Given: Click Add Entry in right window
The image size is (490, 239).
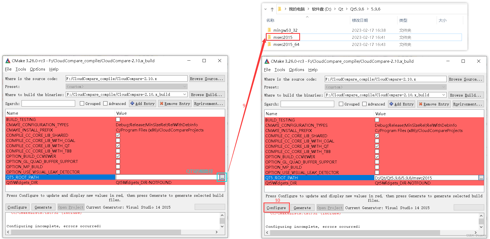Looking at the screenshot, I should (x=401, y=104).
